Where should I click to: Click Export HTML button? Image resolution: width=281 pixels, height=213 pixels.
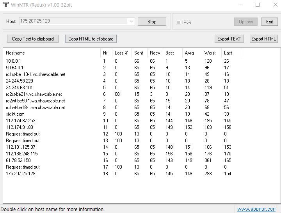pos(263,39)
